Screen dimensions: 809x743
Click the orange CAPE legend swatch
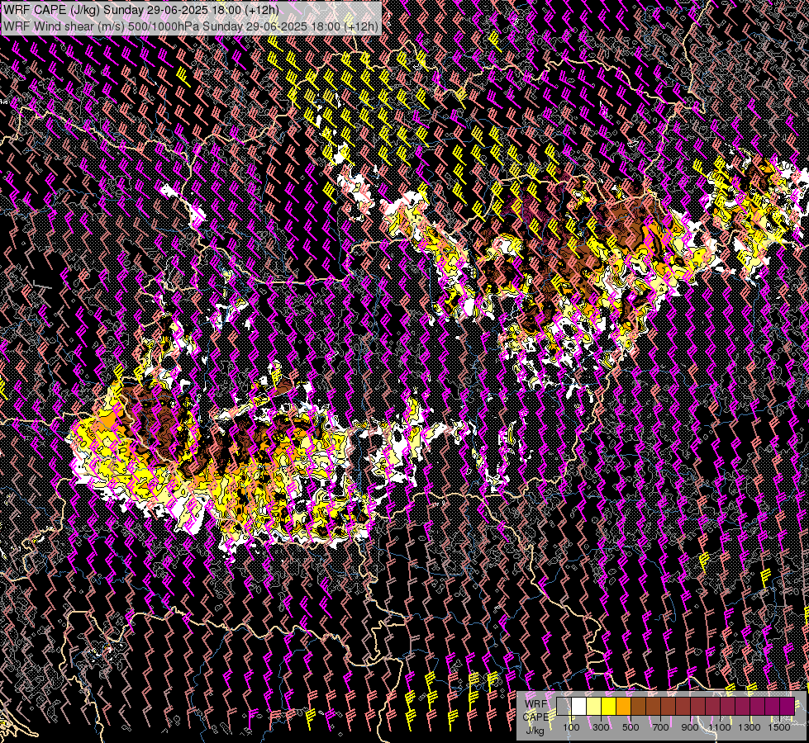[623, 707]
